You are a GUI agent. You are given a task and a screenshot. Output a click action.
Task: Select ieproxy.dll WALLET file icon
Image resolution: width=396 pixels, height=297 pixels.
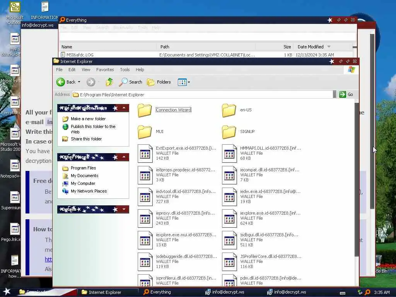[x=145, y=218]
